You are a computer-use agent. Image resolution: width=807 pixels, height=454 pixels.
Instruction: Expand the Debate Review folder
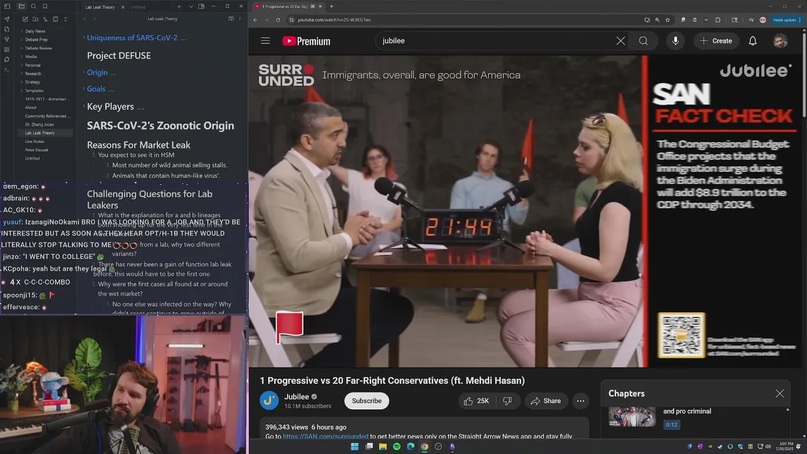coord(38,48)
